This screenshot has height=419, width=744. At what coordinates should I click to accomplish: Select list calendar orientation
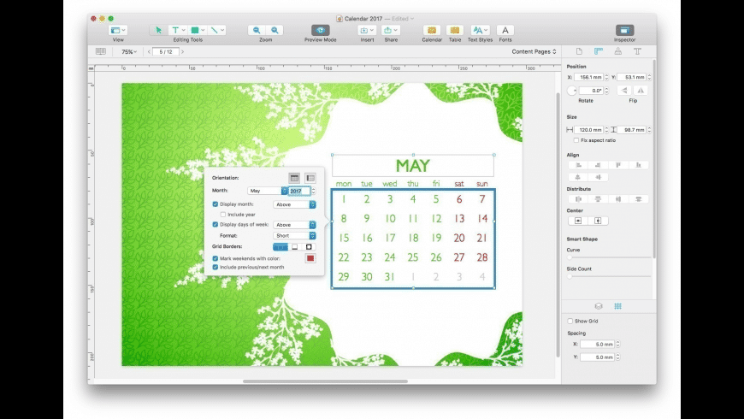[310, 178]
